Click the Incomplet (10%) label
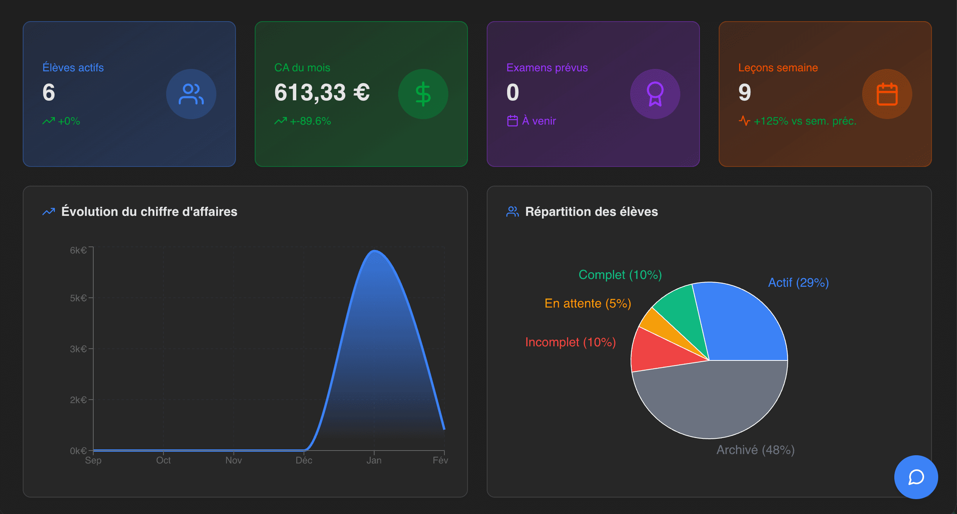 571,342
